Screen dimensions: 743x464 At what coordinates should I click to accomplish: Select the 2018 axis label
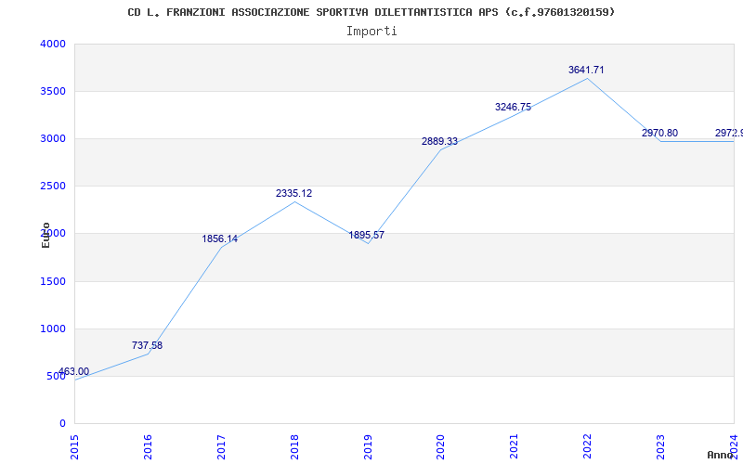[294, 446]
